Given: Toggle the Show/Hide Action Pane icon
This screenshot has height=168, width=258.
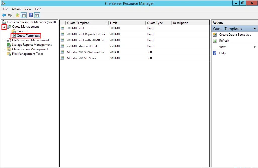Looking at the screenshot, I should tap(37, 15).
